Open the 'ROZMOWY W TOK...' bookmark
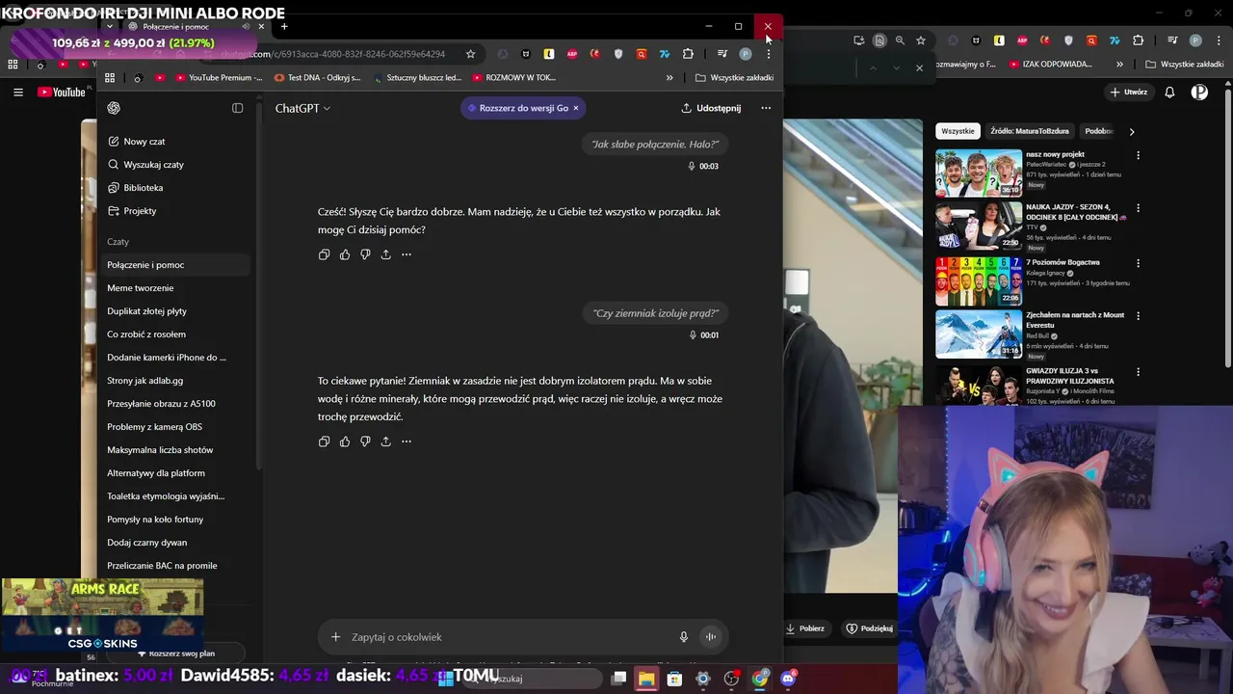 [513, 78]
